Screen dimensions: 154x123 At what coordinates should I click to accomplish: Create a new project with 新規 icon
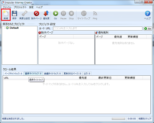(6, 15)
